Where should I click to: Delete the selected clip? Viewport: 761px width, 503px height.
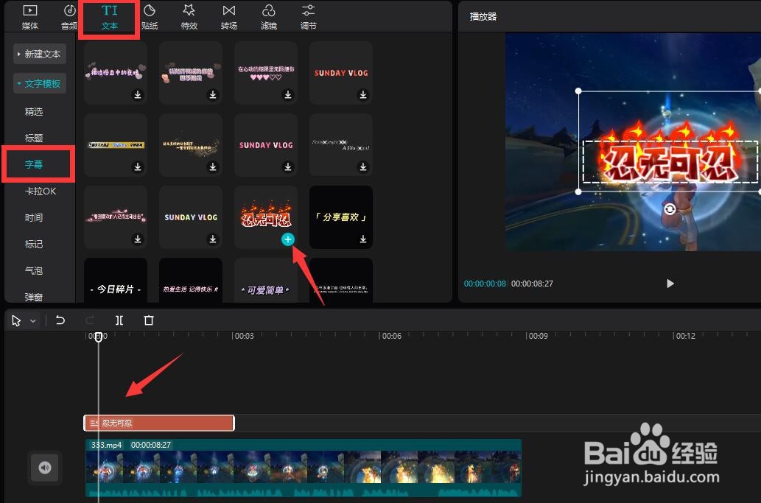pos(149,320)
